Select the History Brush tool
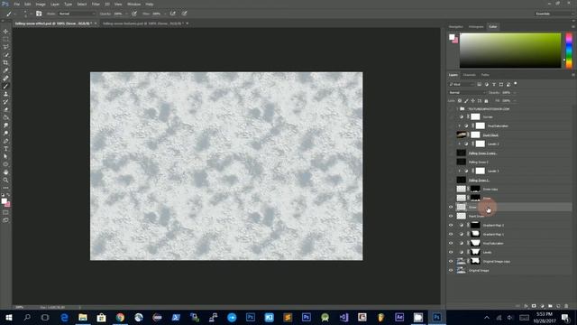 pyautogui.click(x=5, y=102)
